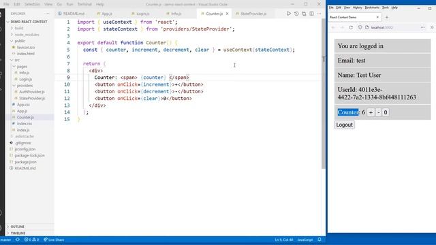This screenshot has height=245, width=436.
Task: Collapse the pages folder
Action: pyautogui.click(x=22, y=67)
